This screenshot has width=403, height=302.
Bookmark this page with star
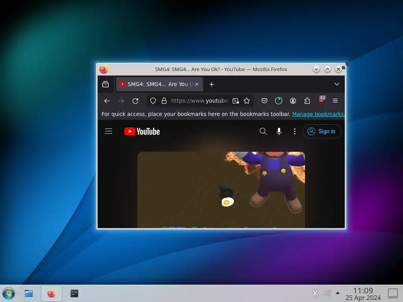click(247, 101)
